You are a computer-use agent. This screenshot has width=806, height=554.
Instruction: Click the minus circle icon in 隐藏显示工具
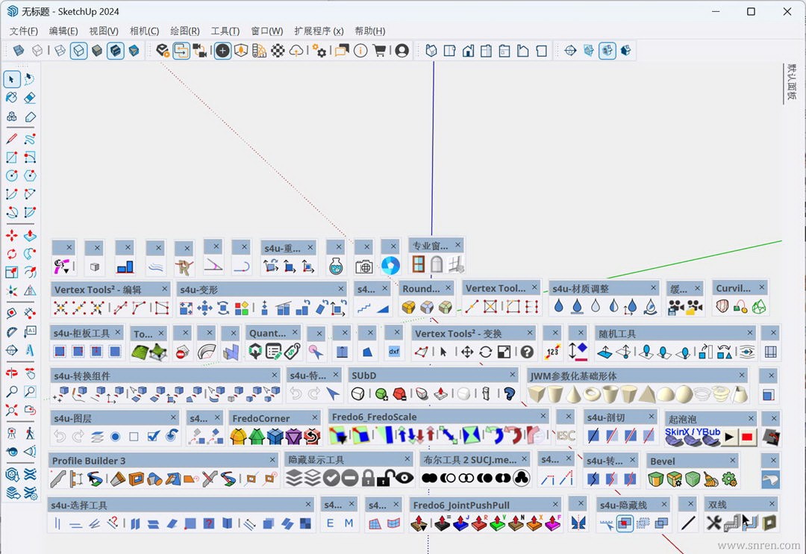350,478
